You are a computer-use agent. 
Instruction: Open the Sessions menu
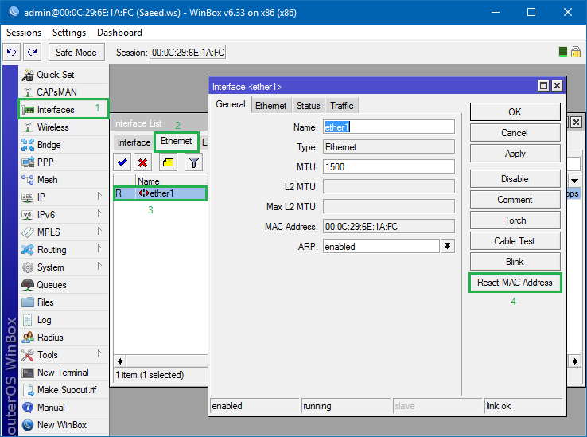24,33
